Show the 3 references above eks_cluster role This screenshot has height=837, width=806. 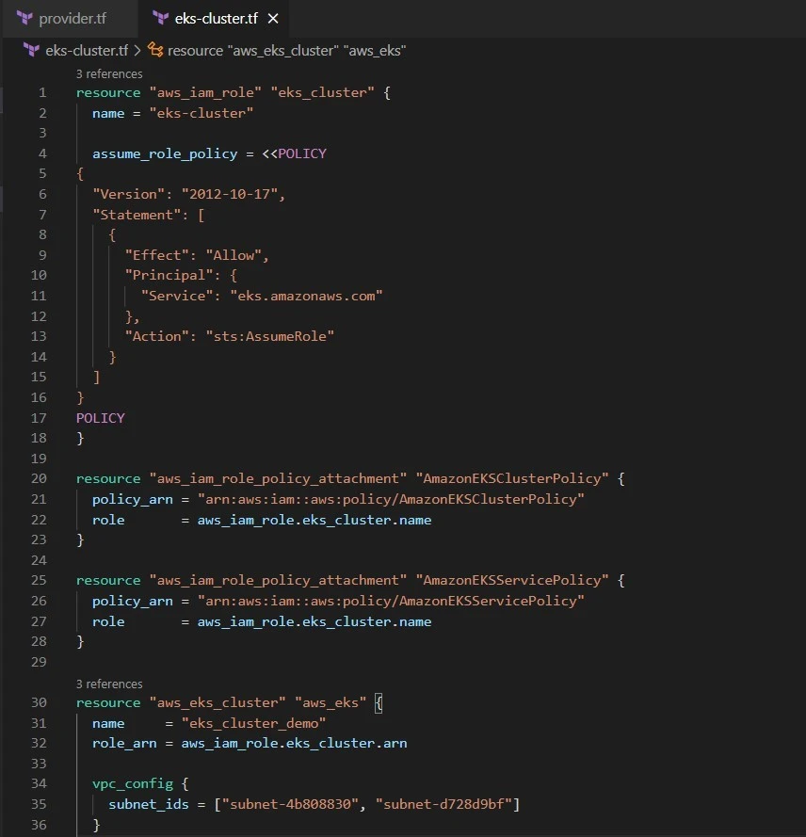[109, 73]
